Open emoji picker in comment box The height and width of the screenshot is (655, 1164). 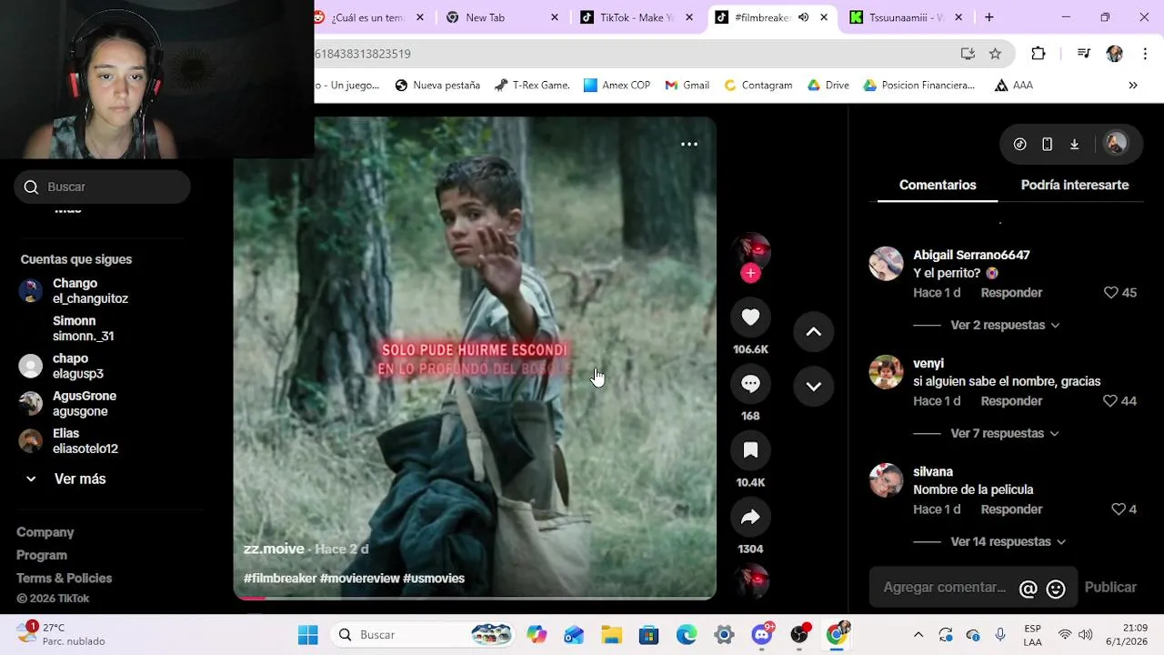(1056, 589)
